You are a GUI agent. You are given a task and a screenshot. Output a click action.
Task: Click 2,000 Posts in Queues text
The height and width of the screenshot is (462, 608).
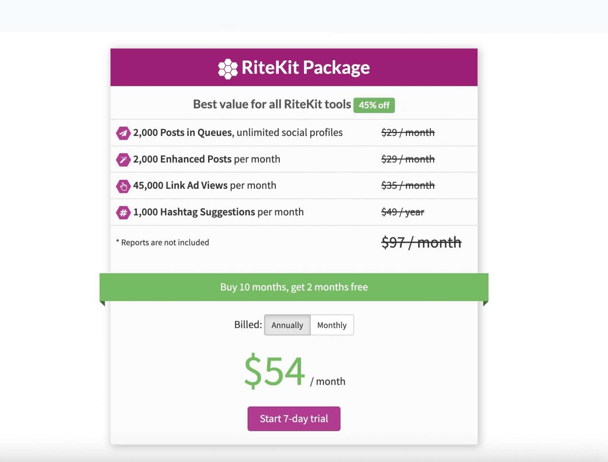183,133
